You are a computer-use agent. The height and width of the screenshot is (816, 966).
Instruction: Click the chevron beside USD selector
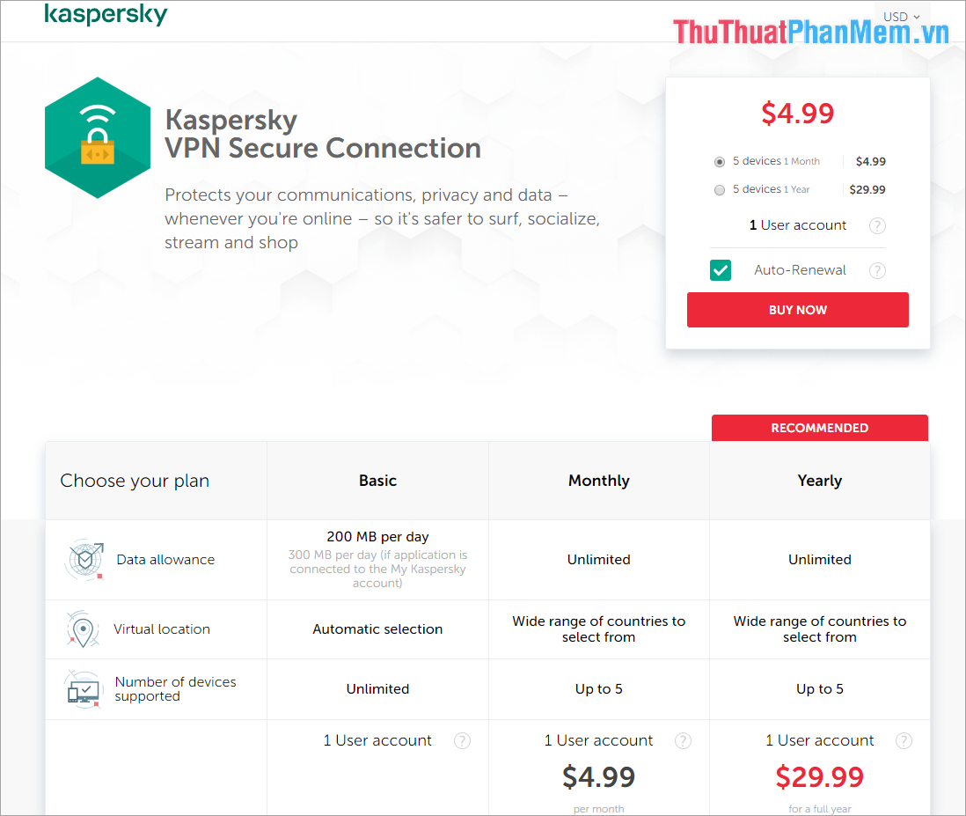pyautogui.click(x=918, y=16)
